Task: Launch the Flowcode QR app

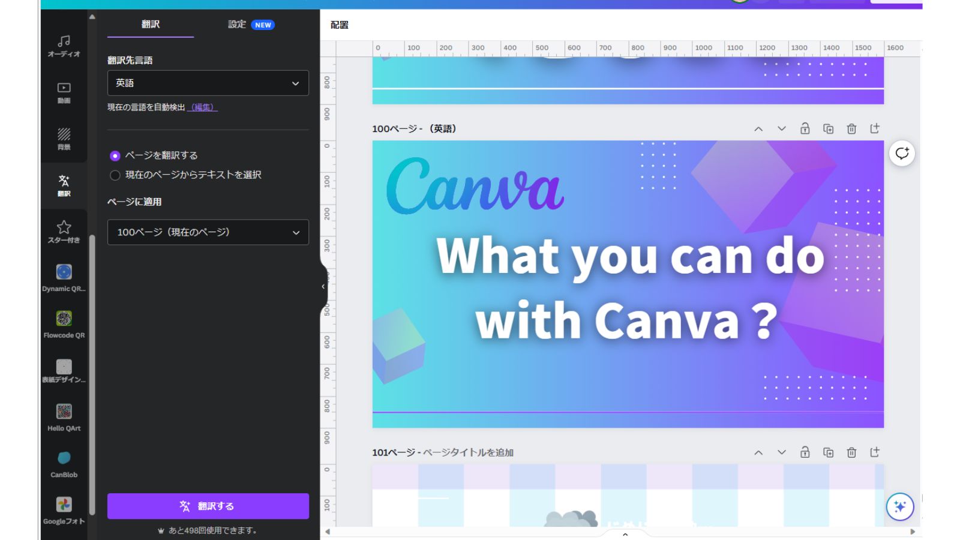Action: 64,324
